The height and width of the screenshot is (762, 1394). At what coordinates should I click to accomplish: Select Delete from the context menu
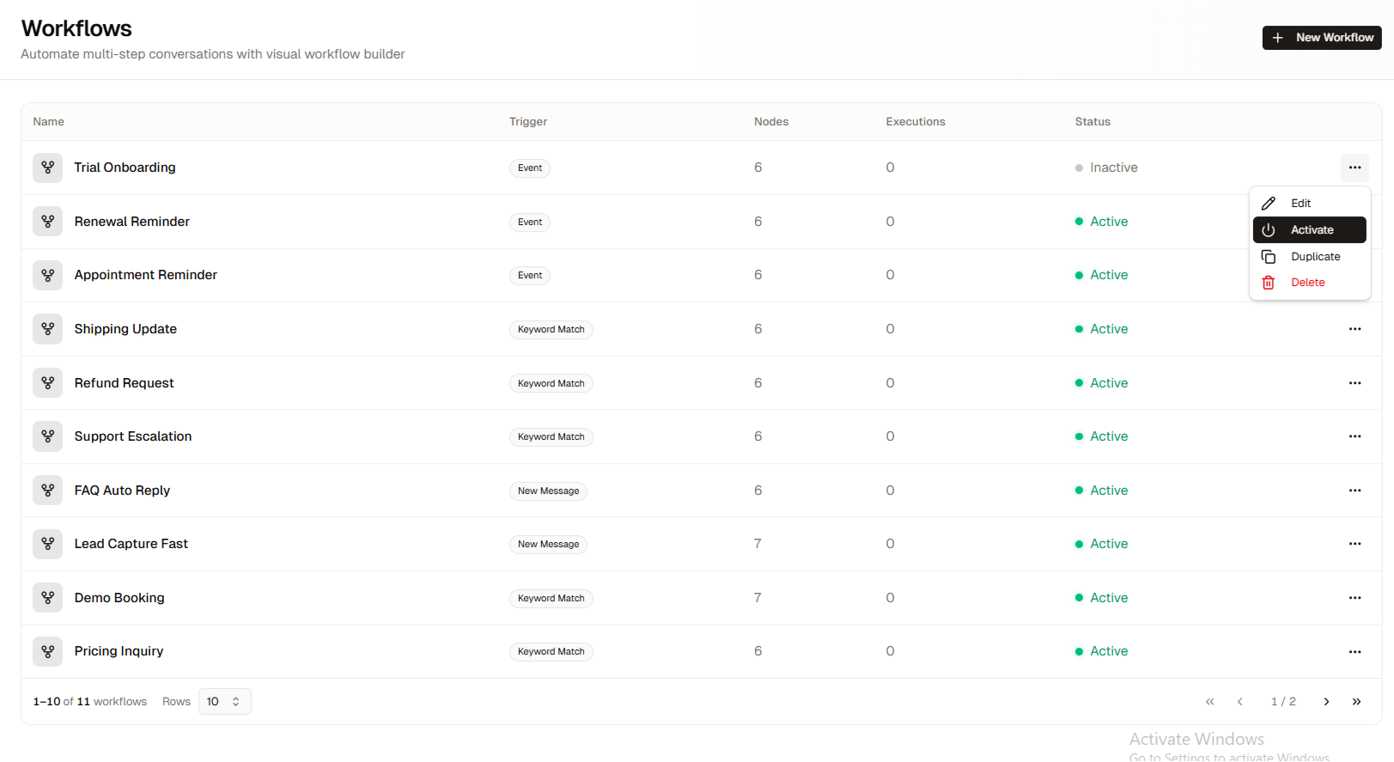pos(1307,283)
